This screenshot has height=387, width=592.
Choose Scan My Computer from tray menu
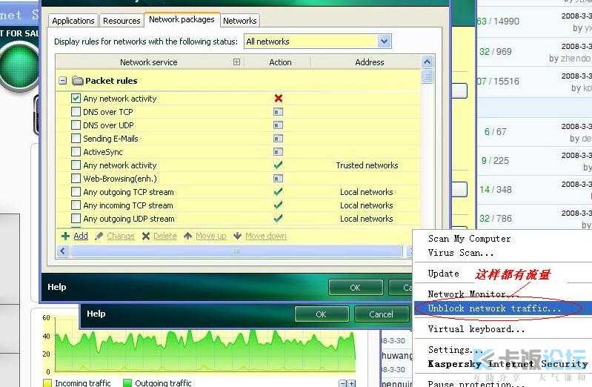[469, 239]
